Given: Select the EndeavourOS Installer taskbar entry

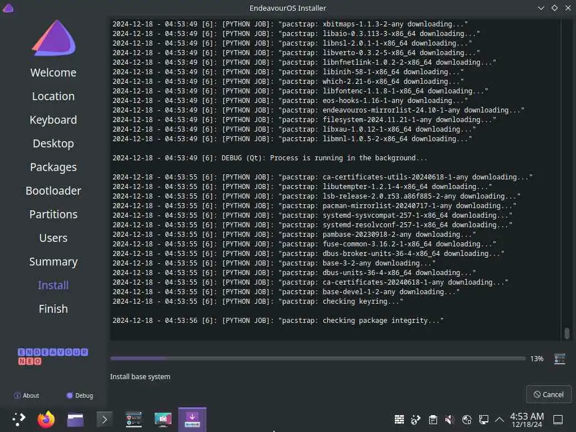Looking at the screenshot, I should (x=192, y=420).
